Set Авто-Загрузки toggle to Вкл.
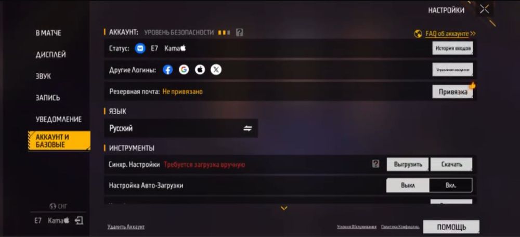The image size is (520, 237). [451, 186]
